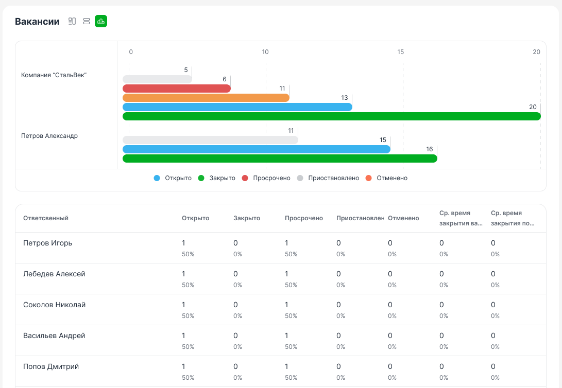Click Петров Игорь's Открыто value 1

[183, 243]
